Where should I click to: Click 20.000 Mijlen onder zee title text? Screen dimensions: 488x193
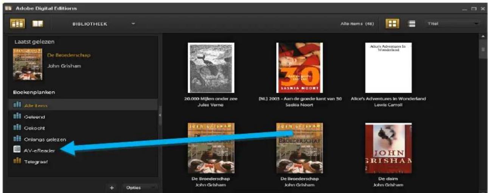(211, 99)
